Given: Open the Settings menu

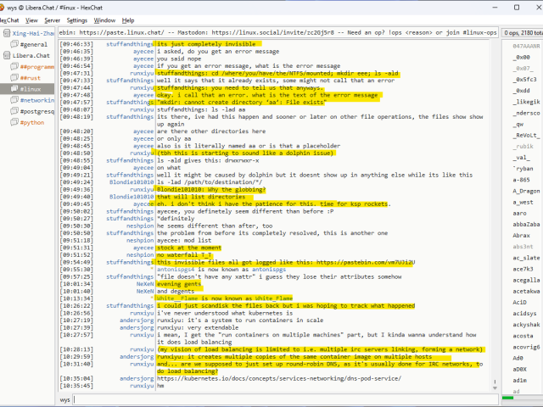Looking at the screenshot, I should (x=77, y=20).
